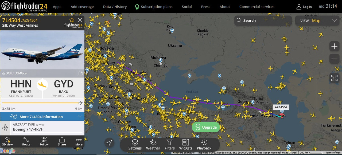Open the Widgets panel

pyautogui.click(x=186, y=145)
